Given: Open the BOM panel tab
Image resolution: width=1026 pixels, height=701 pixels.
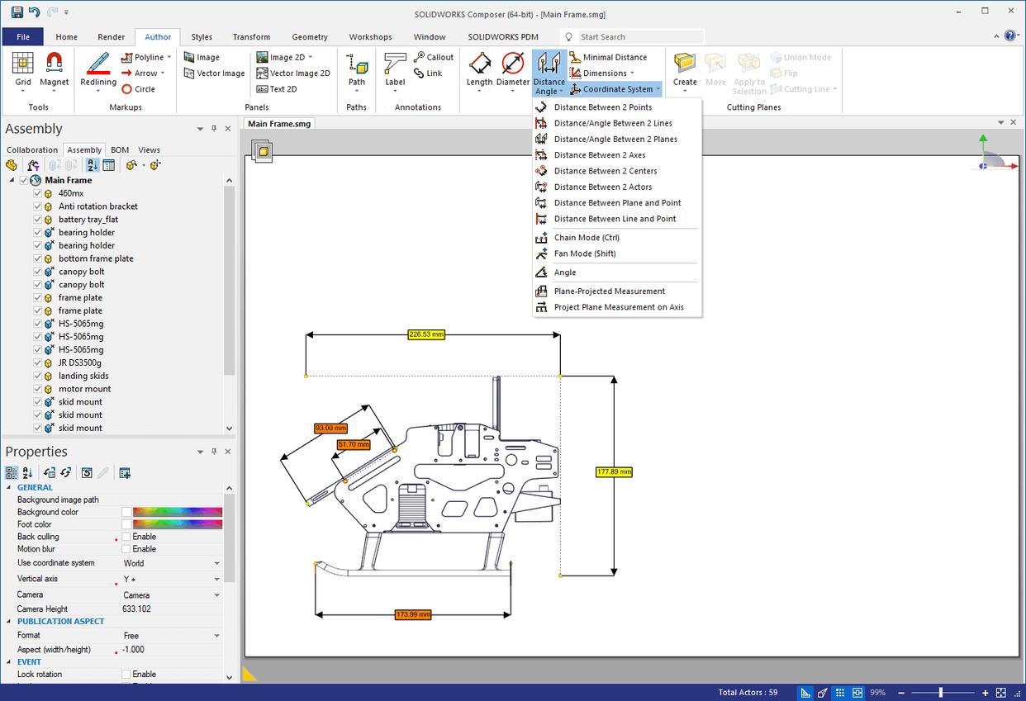Looking at the screenshot, I should 119,149.
